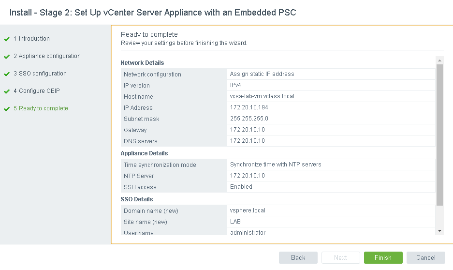Click the IP Address value 172.20.10.194
The image size is (453, 270).
[249, 107]
